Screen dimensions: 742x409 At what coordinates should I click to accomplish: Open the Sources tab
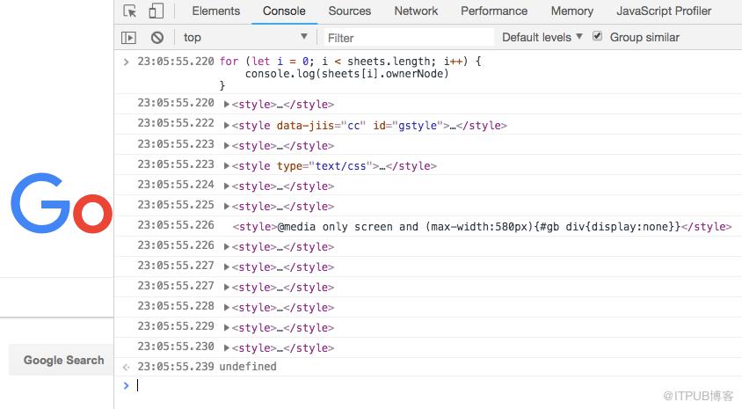pos(350,11)
